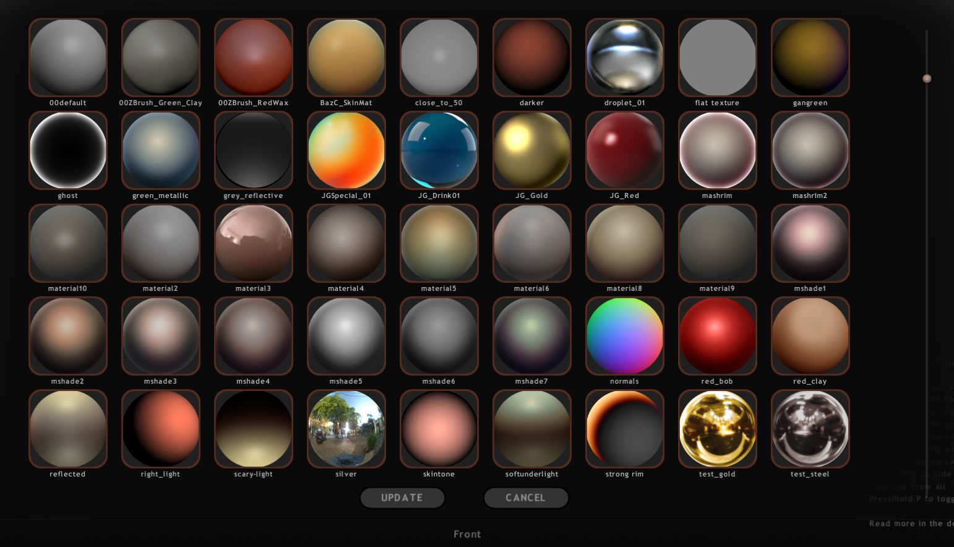
Task: Click the vertical slider handle at right
Action: pos(927,79)
